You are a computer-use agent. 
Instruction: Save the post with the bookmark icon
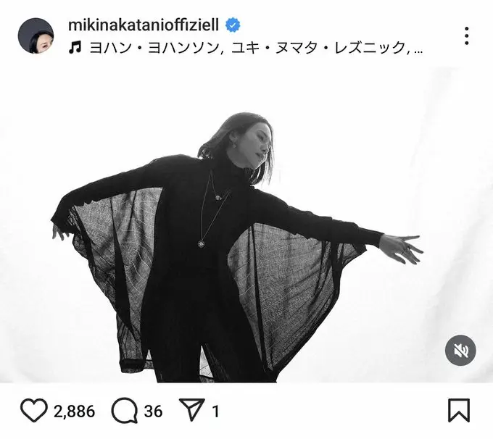459,411
